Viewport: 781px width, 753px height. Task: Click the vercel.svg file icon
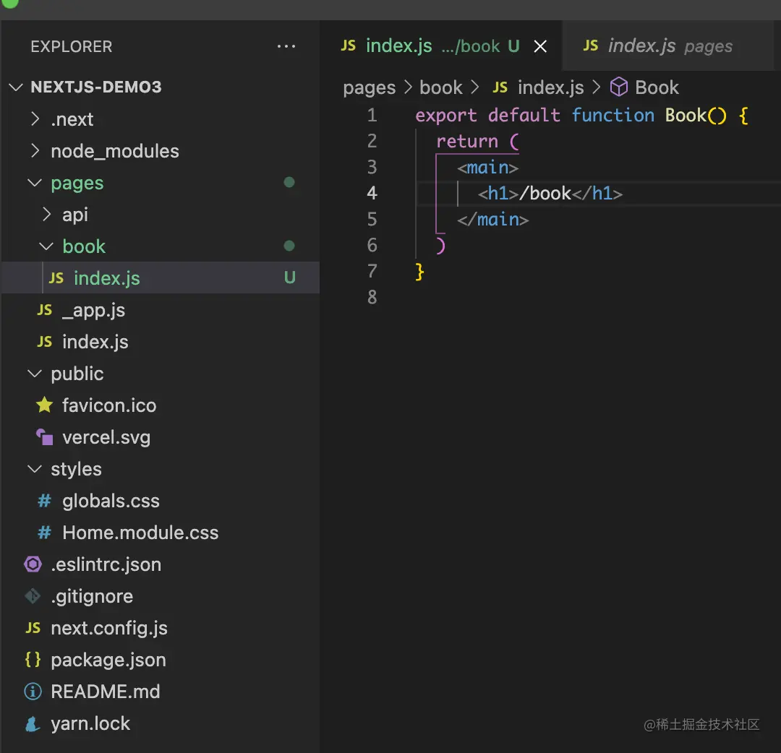pos(45,437)
